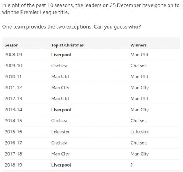The image size is (183, 172).
Task: Select the 2014-15 season cell
Action: tap(13, 121)
